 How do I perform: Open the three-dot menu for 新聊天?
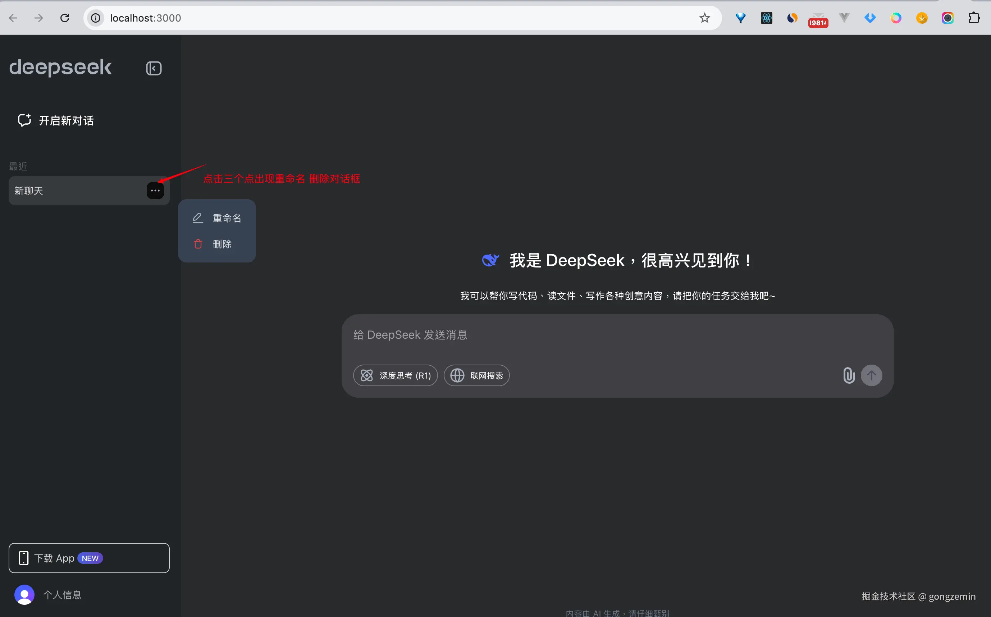[x=155, y=191]
